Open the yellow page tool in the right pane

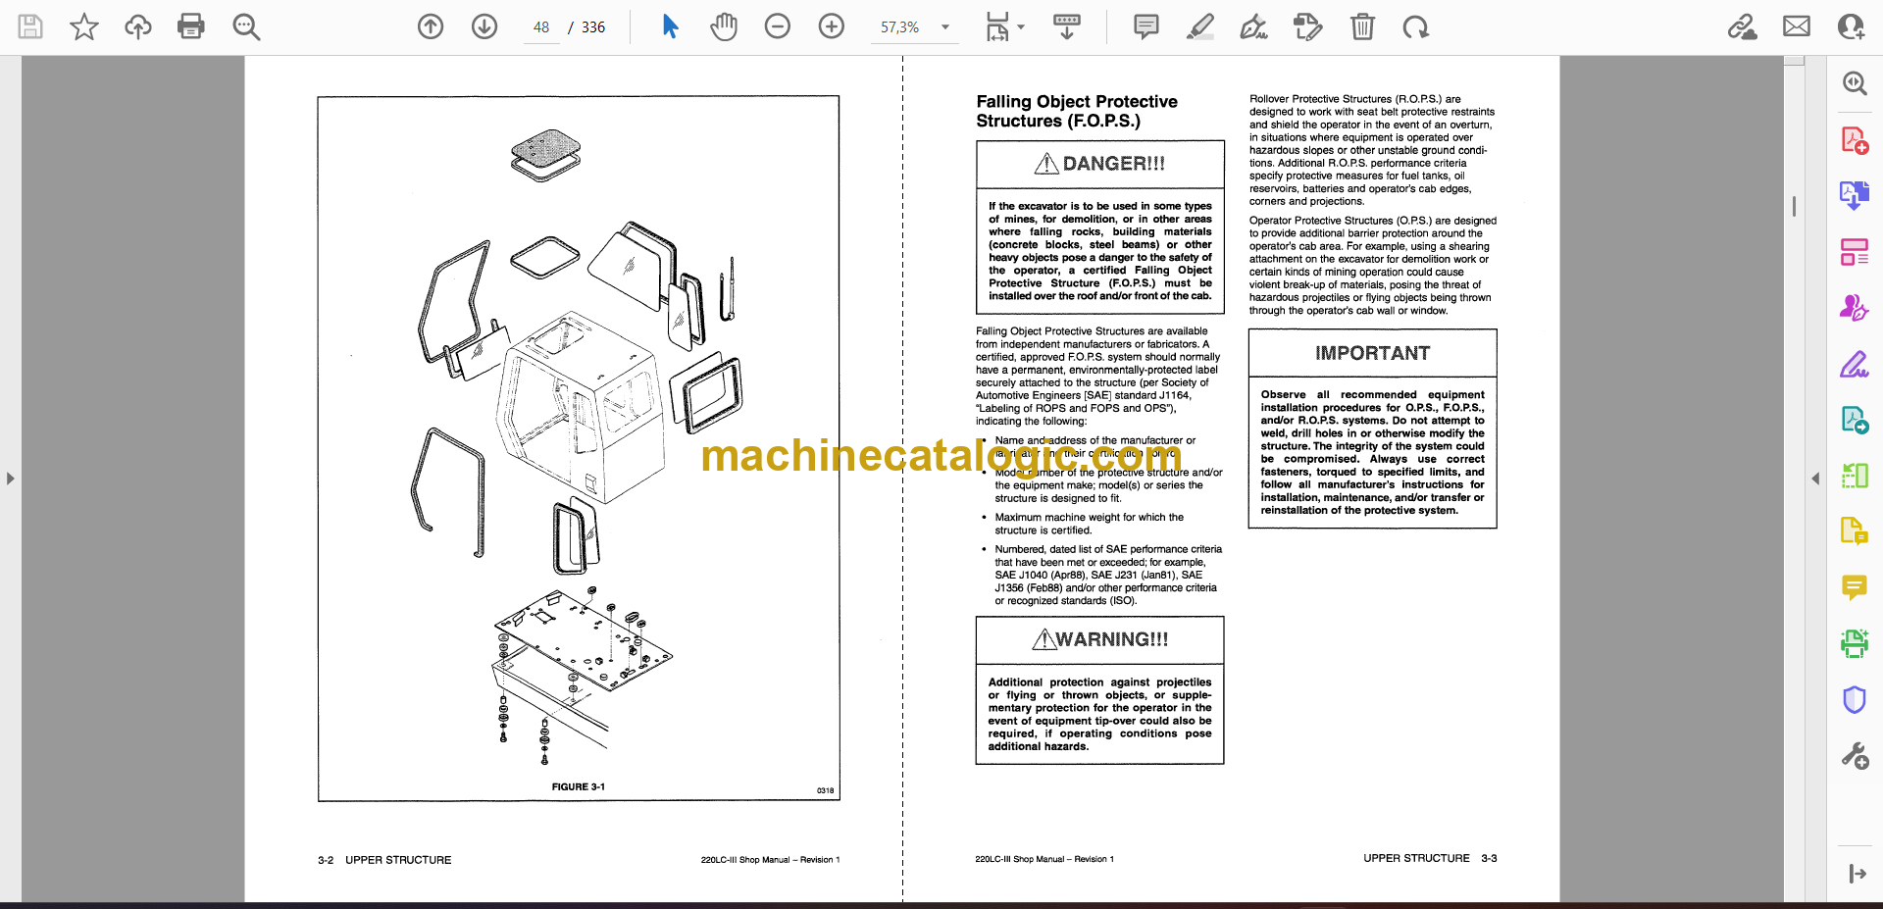[x=1855, y=531]
